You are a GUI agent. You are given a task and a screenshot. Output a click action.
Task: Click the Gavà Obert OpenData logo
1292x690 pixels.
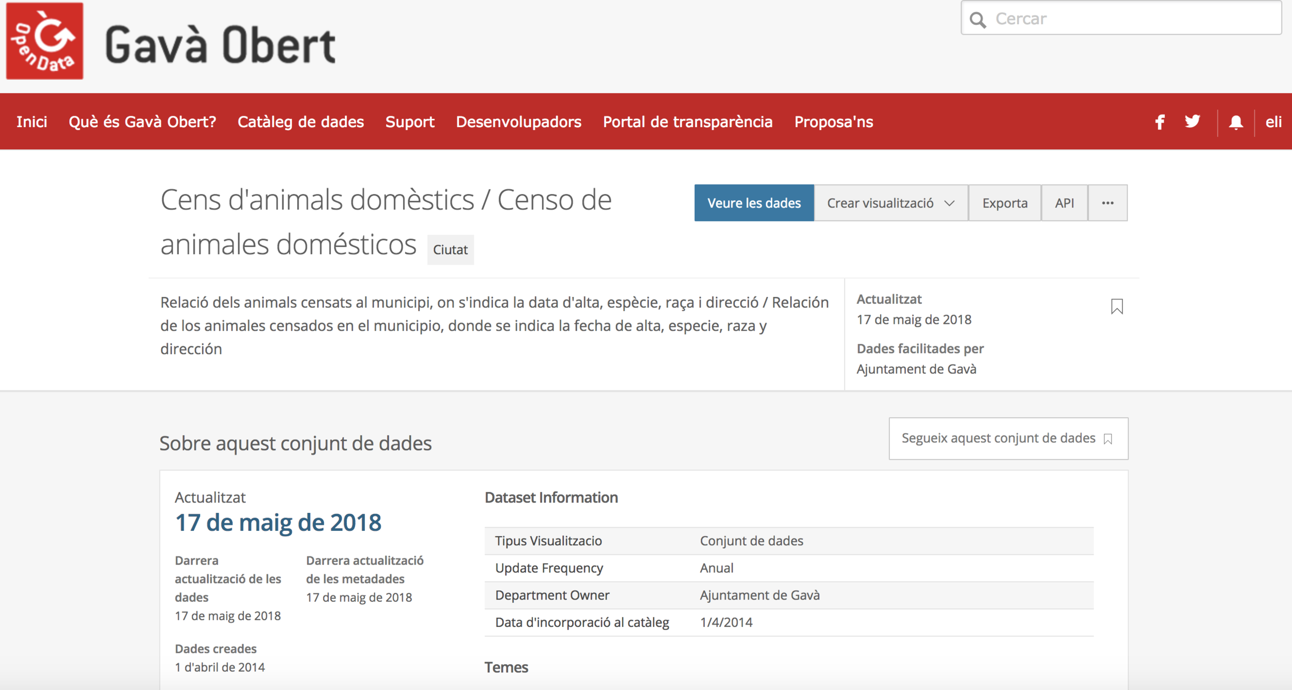click(x=44, y=41)
